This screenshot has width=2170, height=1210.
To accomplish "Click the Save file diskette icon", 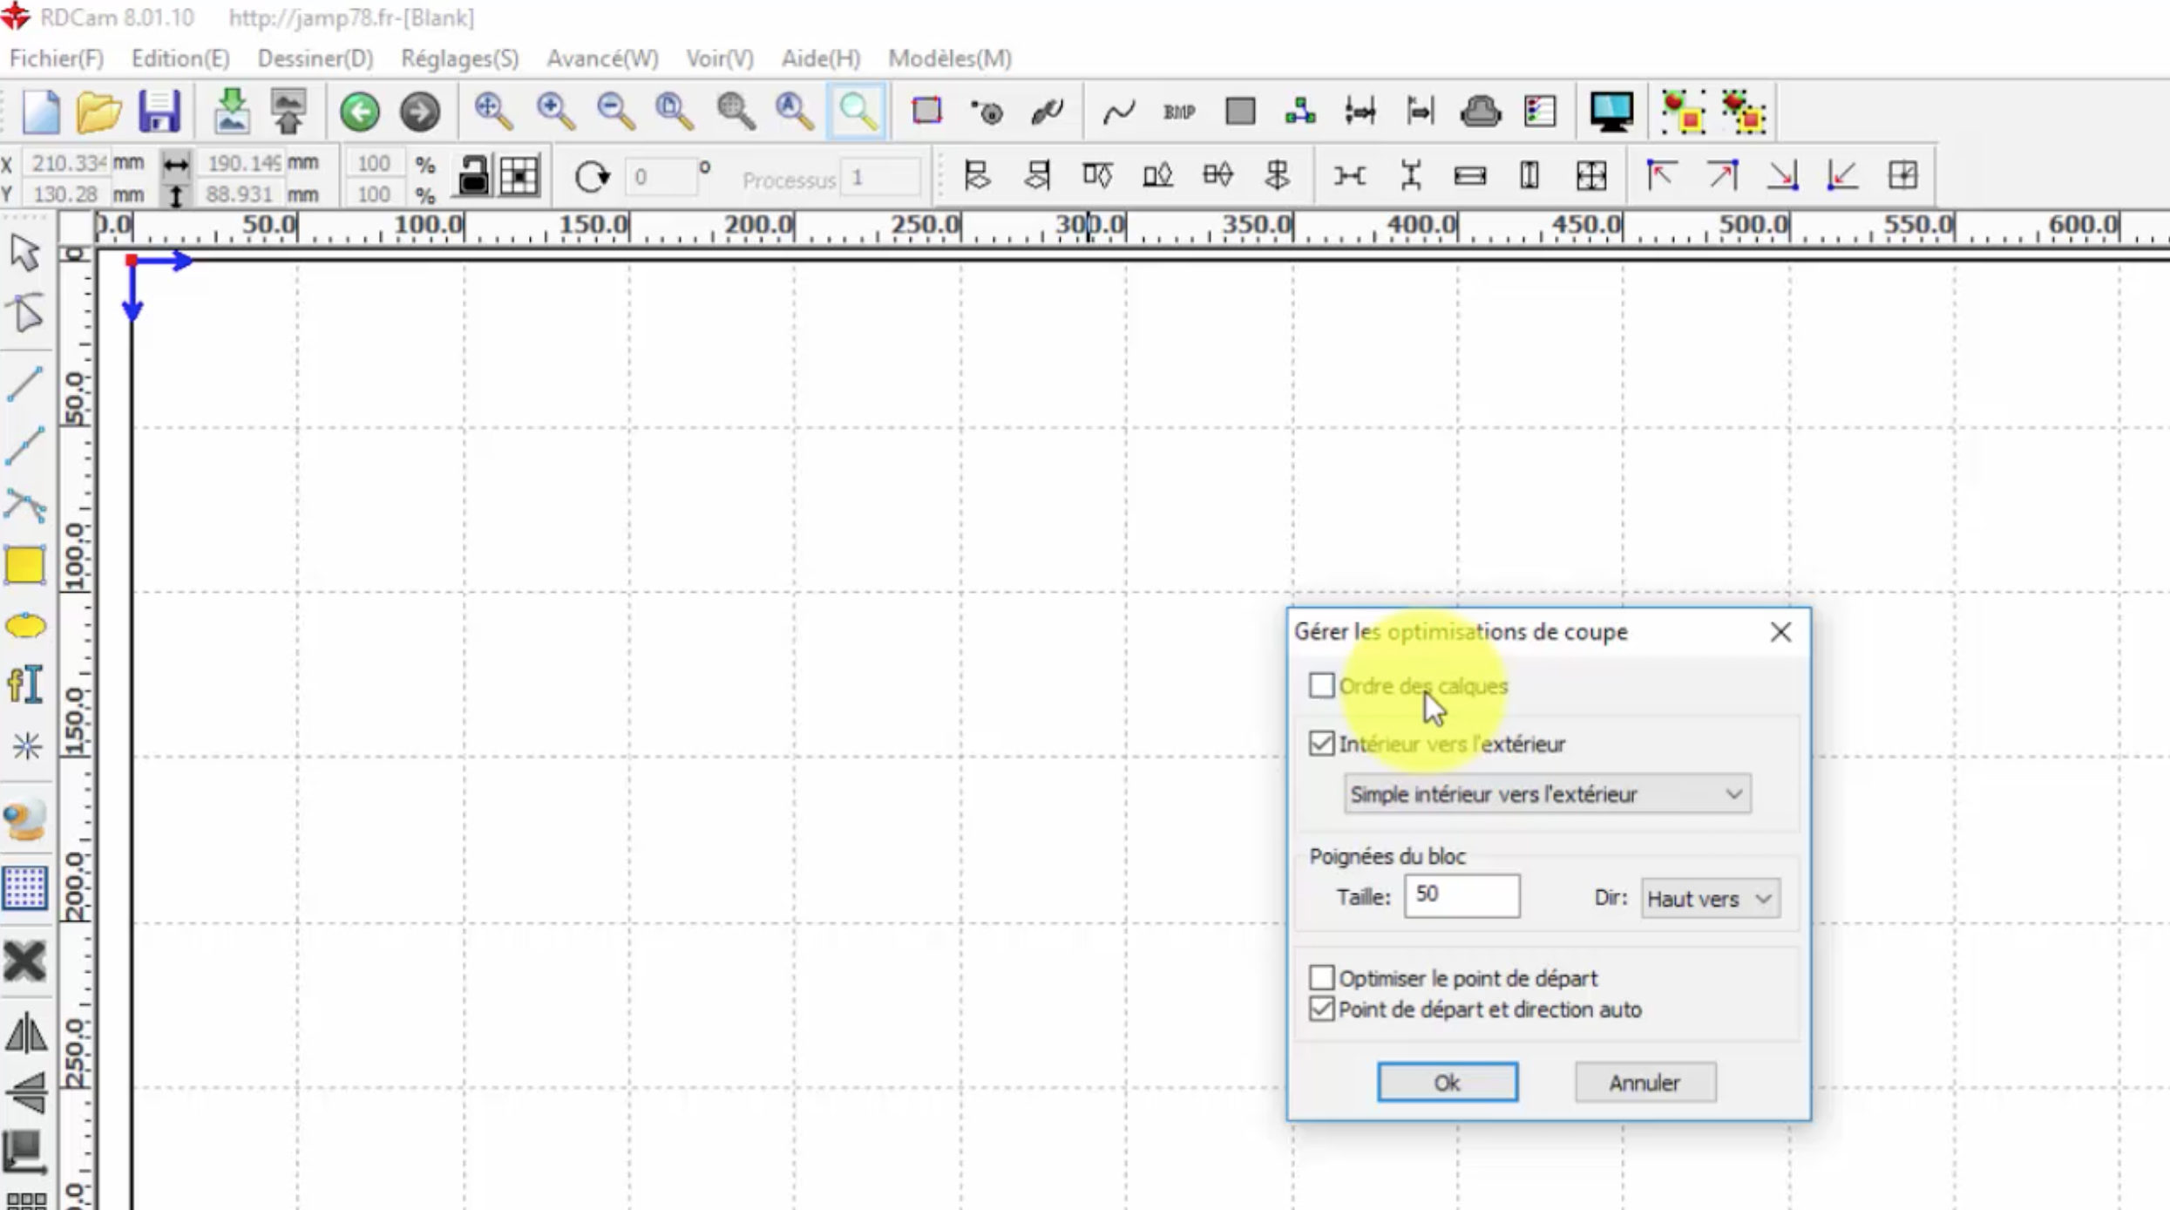I will [159, 112].
